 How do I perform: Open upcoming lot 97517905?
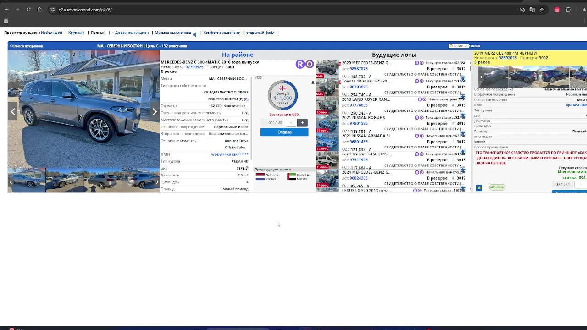[x=359, y=160]
